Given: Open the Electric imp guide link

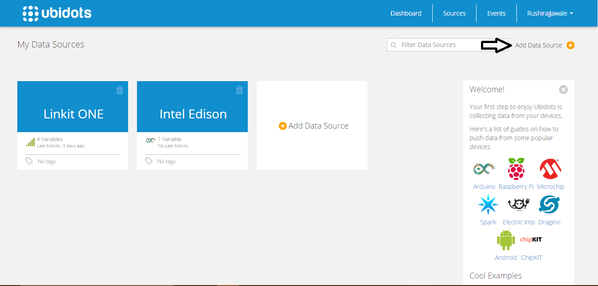Looking at the screenshot, I should coord(519,222).
